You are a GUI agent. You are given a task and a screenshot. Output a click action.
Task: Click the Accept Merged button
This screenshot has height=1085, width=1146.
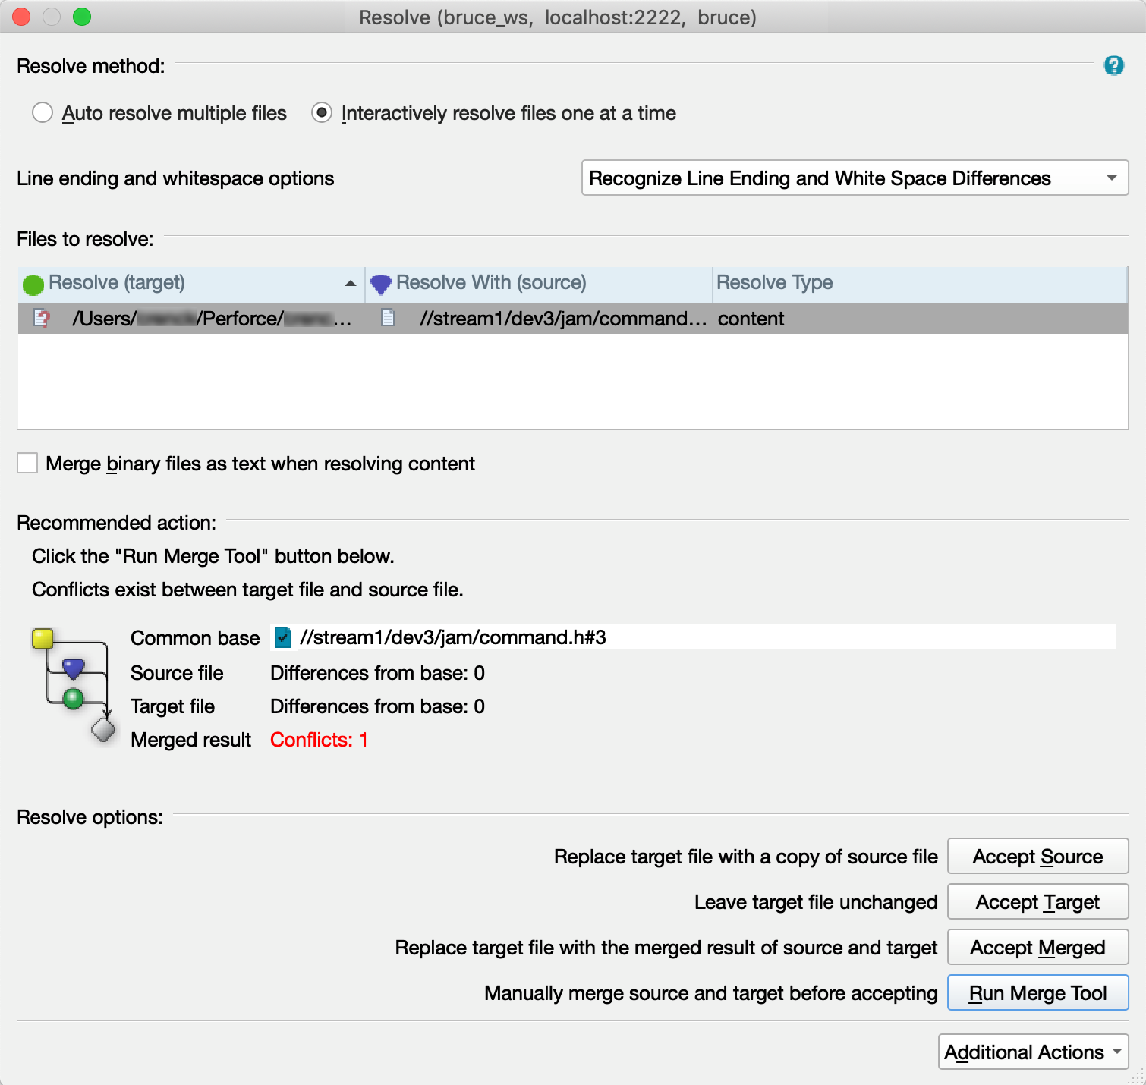pyautogui.click(x=1037, y=948)
